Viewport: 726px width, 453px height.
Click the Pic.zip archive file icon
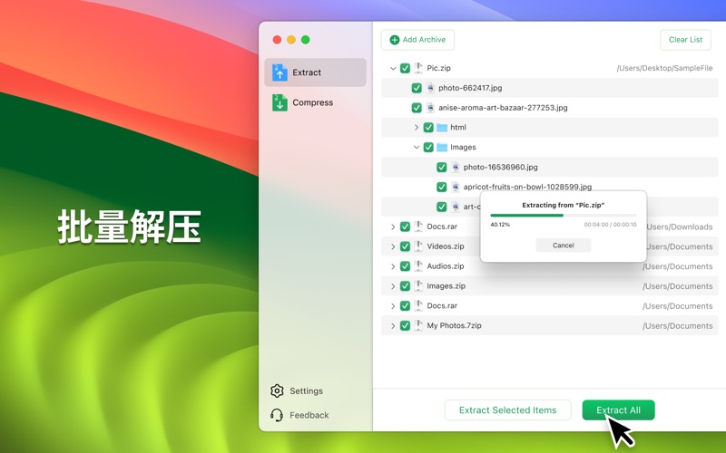418,68
